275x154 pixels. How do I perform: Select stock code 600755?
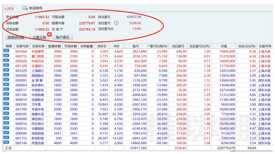tap(21, 56)
